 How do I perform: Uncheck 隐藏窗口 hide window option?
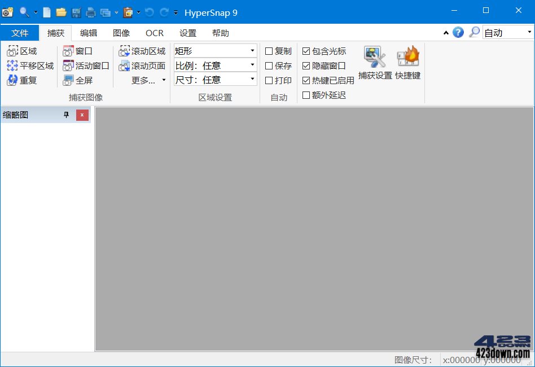click(306, 65)
